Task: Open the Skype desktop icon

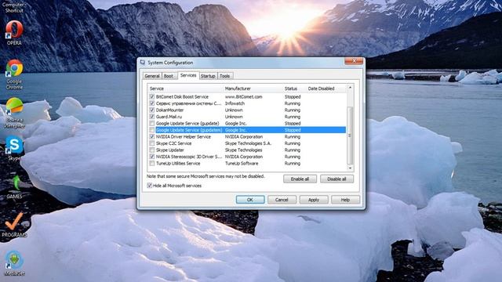Action: pos(14,148)
